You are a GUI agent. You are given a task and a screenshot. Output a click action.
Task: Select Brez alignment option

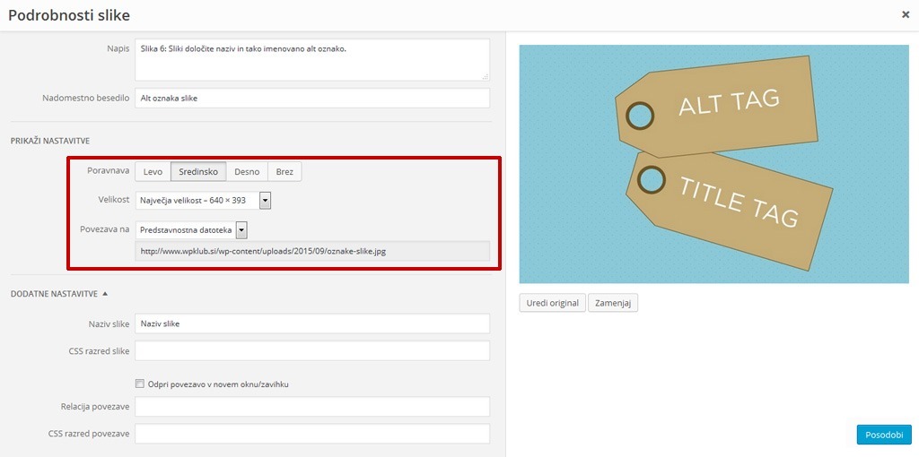pyautogui.click(x=284, y=172)
